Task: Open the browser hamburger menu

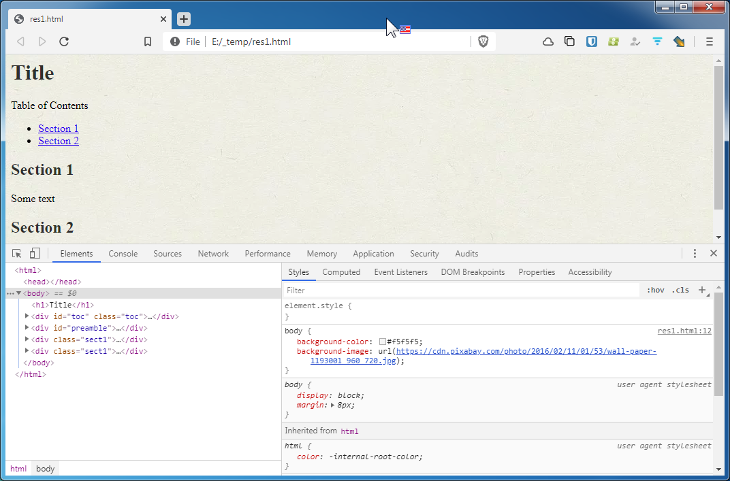Action: pos(709,42)
